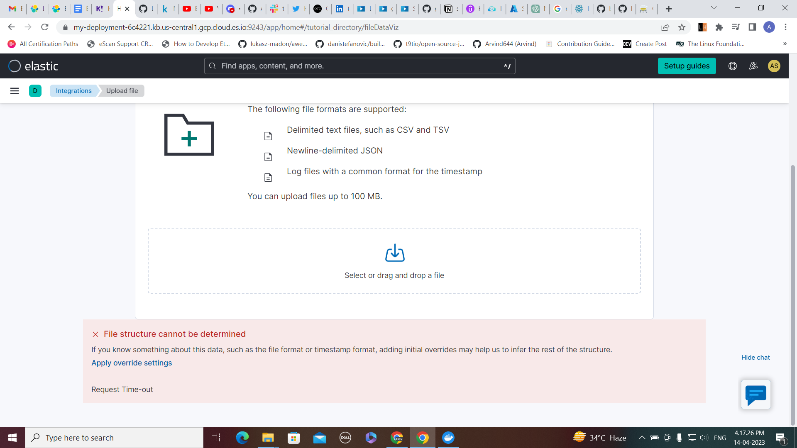Focus the Find apps search field
The width and height of the screenshot is (797, 448).
click(x=359, y=66)
